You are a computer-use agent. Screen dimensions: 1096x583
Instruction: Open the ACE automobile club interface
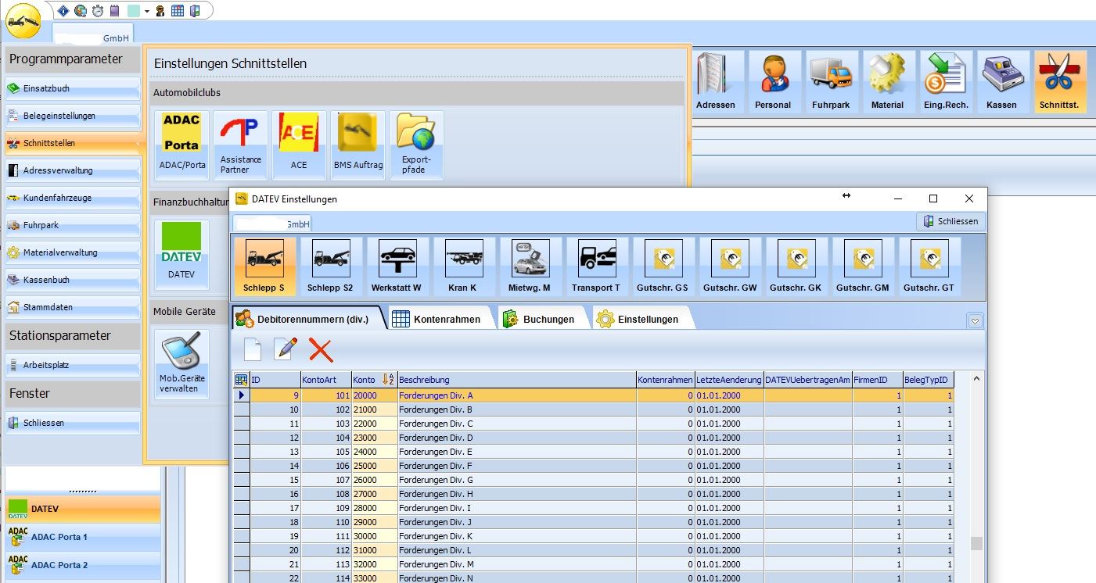pyautogui.click(x=299, y=142)
